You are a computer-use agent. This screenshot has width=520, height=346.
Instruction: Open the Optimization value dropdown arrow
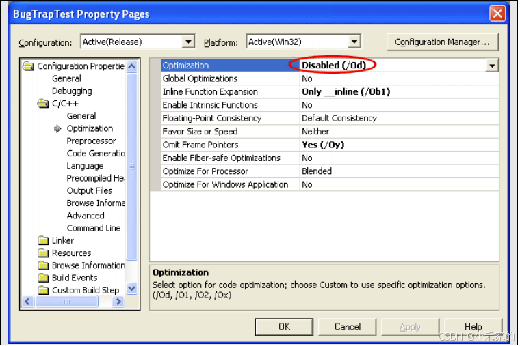492,66
